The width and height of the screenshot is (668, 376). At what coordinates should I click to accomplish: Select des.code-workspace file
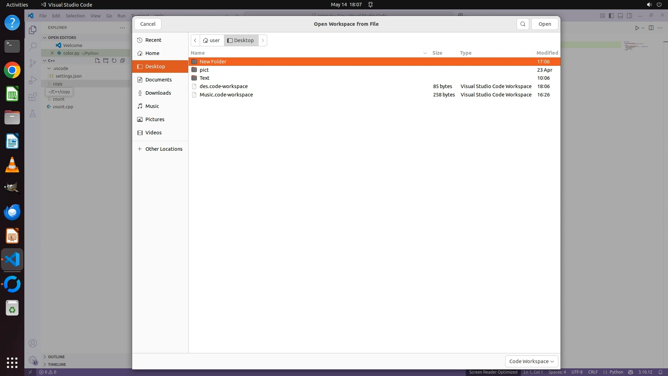pyautogui.click(x=223, y=86)
